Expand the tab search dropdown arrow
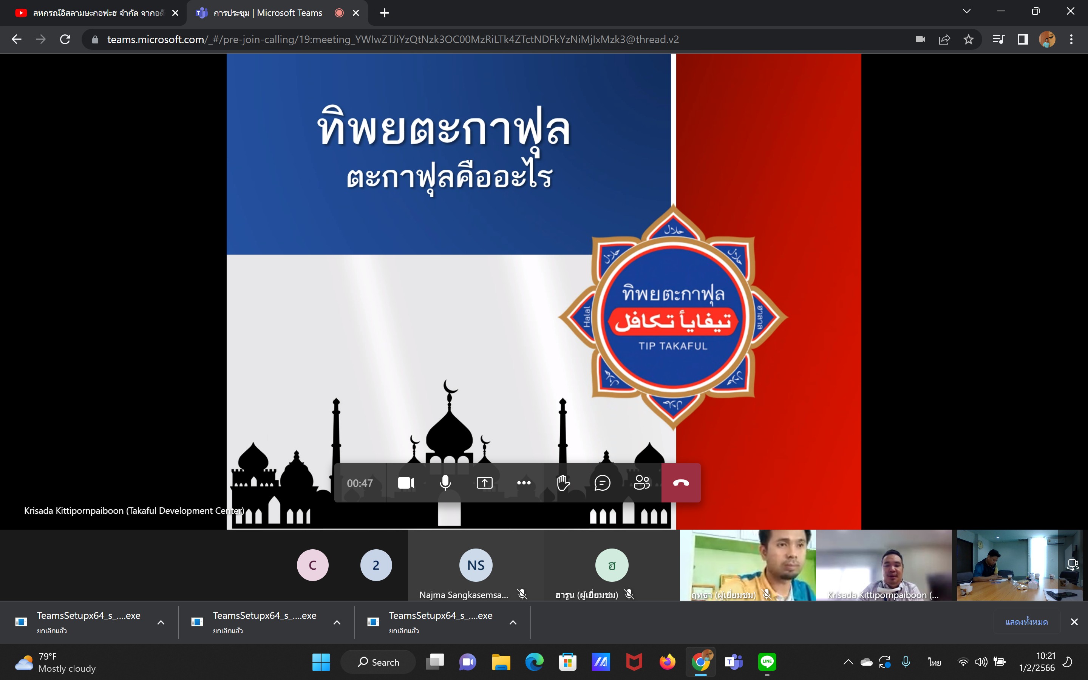 point(967,11)
